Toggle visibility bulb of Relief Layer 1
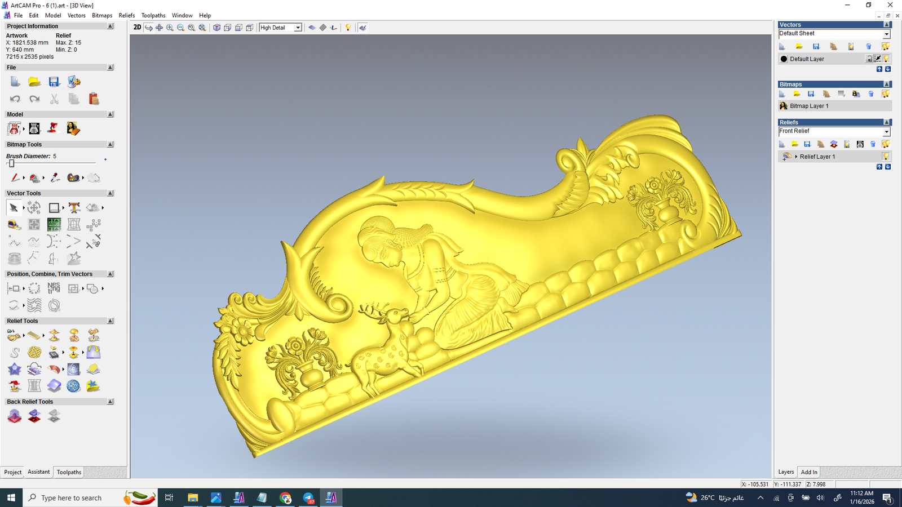The image size is (902, 507). [x=886, y=157]
